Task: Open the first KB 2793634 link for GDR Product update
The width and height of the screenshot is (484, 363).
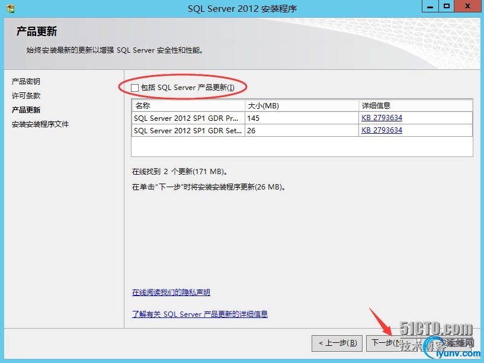Action: pyautogui.click(x=382, y=118)
